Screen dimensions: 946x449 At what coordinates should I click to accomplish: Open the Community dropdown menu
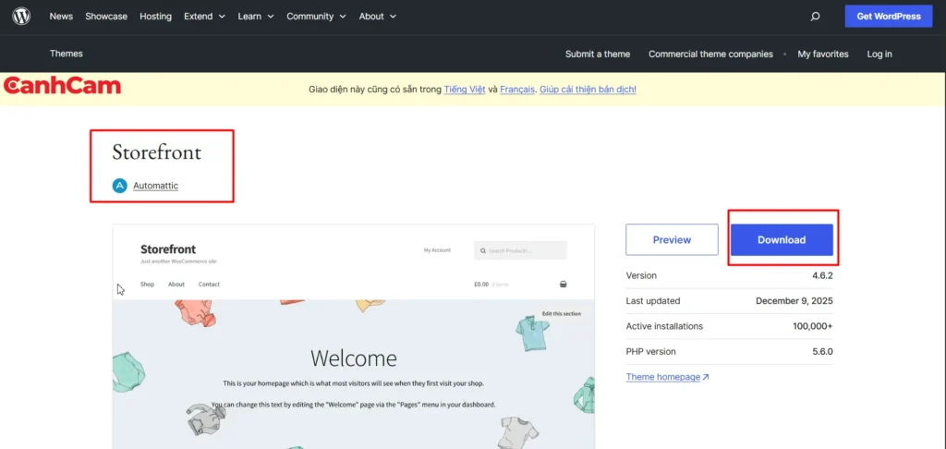click(x=316, y=17)
